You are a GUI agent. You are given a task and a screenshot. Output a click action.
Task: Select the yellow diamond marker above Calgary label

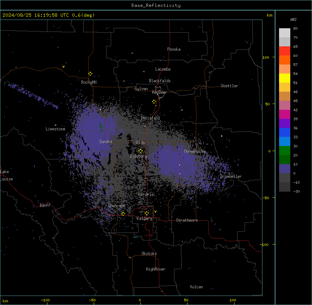coord(147,213)
